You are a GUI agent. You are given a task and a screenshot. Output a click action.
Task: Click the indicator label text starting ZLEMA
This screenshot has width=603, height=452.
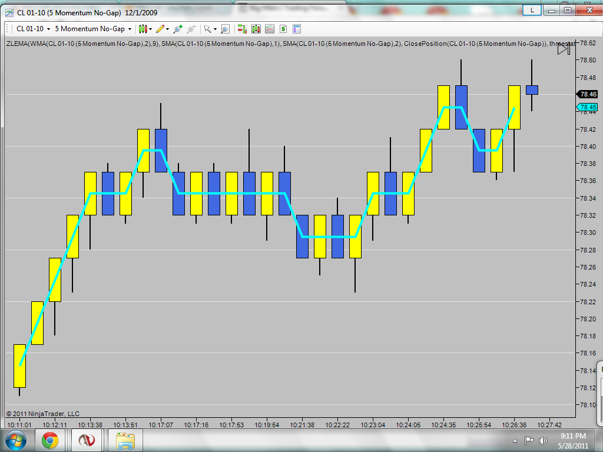point(290,44)
